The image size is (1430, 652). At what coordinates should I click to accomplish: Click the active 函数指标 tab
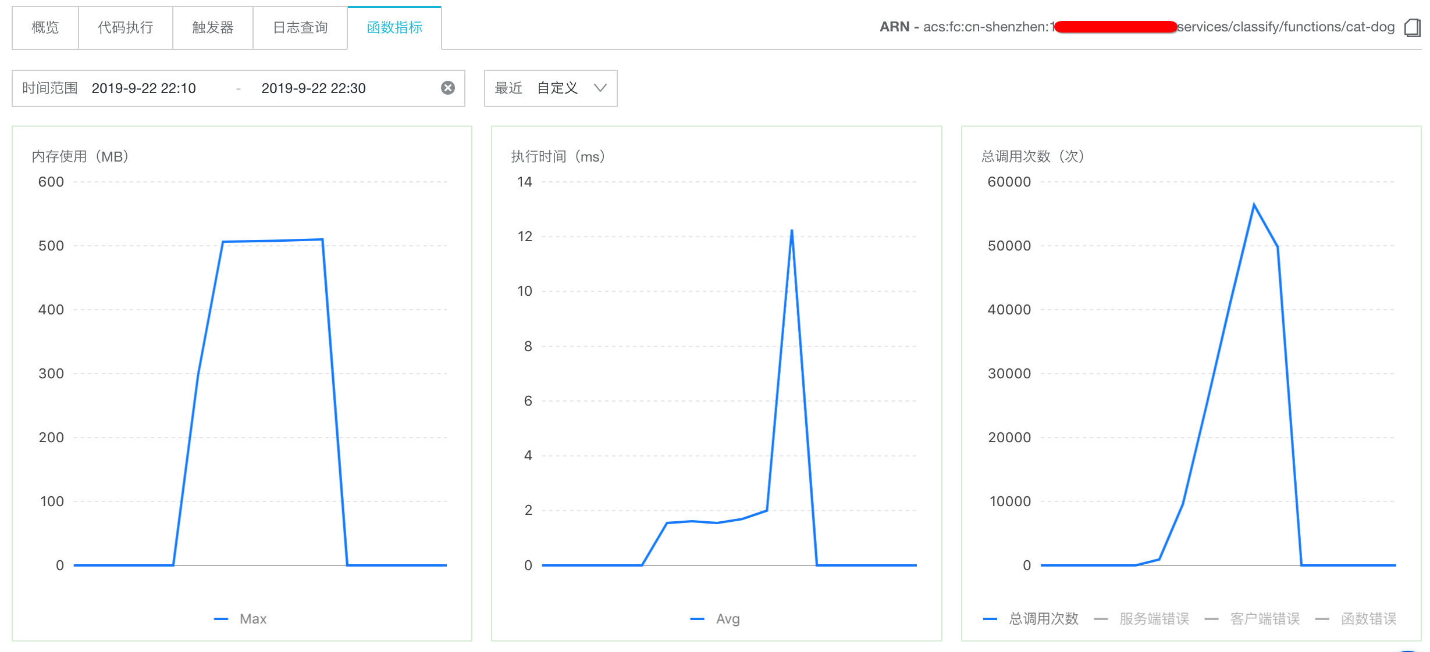394,28
